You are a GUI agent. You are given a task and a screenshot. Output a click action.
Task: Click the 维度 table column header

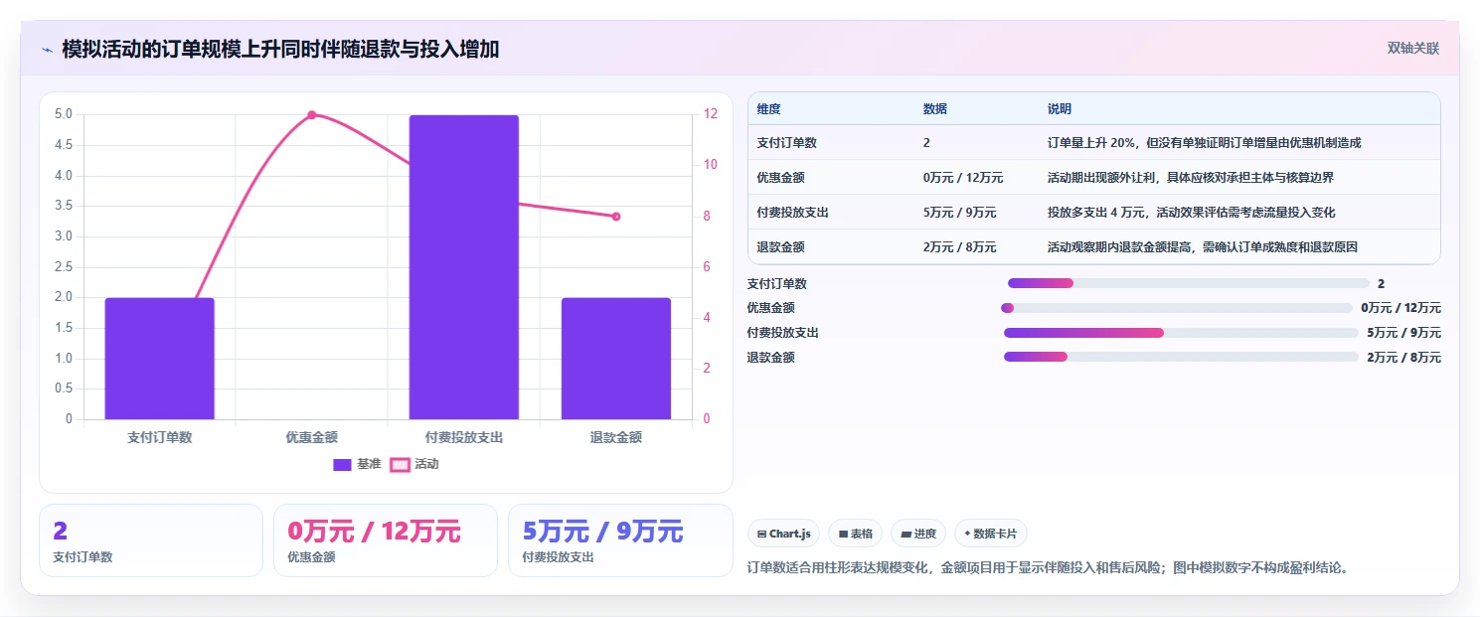pyautogui.click(x=768, y=109)
